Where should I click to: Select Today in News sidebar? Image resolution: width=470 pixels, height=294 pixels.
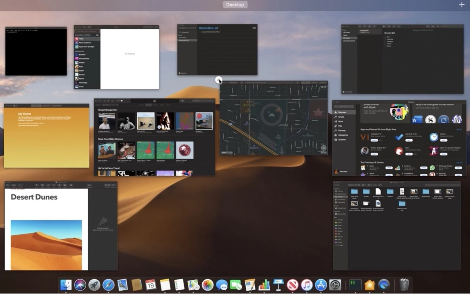[87, 38]
